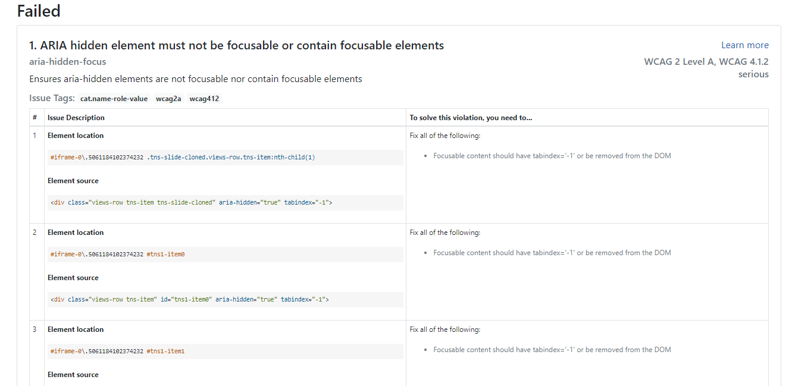Select the wcag2a issue tag

click(x=168, y=99)
